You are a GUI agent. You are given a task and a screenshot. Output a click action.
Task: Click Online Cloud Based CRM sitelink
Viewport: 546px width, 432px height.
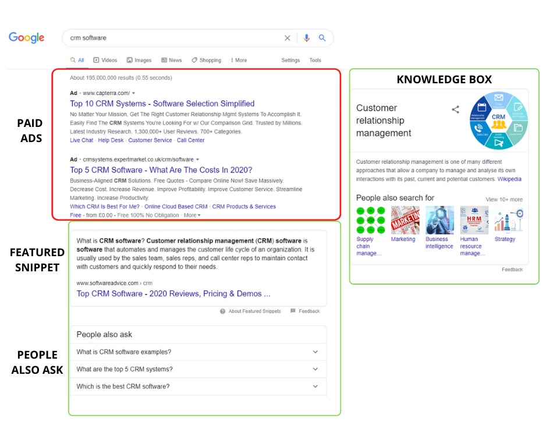coord(176,207)
